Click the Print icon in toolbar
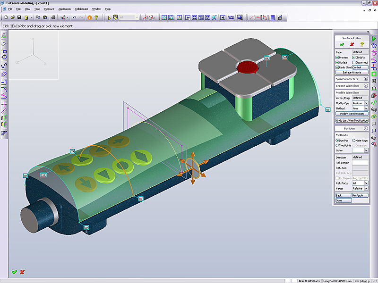The width and height of the screenshot is (378, 283). pos(53,17)
